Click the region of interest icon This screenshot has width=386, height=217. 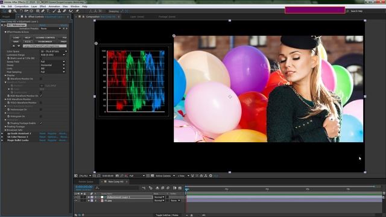148,175
